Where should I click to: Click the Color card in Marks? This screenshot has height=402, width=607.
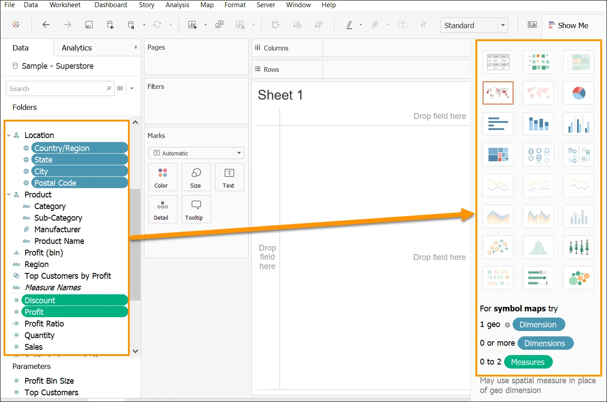coord(163,177)
